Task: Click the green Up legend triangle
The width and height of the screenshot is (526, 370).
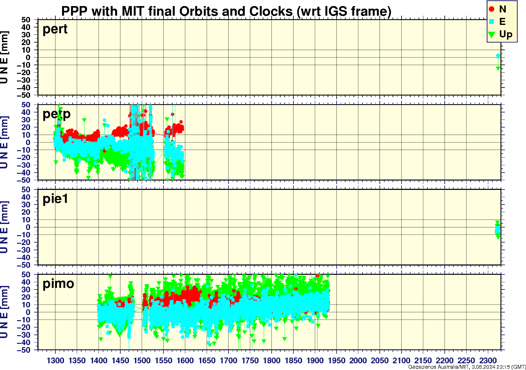Action: click(x=492, y=34)
